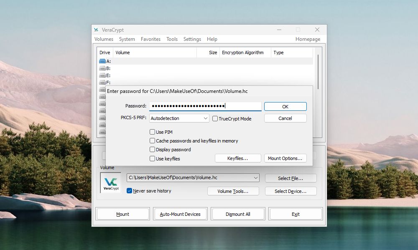Enable the Use PIM option
Image resolution: width=418 pixels, height=250 pixels.
153,132
